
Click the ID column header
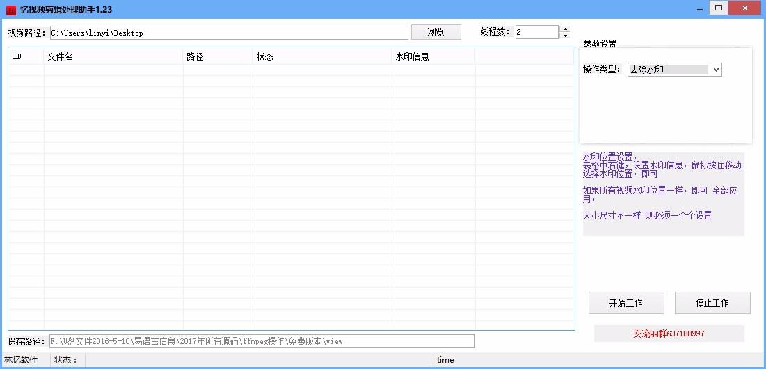pyautogui.click(x=26, y=56)
